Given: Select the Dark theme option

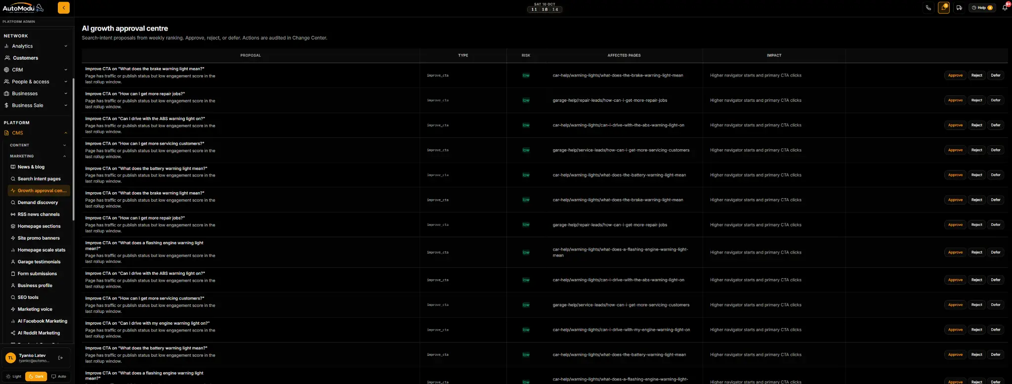Looking at the screenshot, I should pyautogui.click(x=36, y=377).
